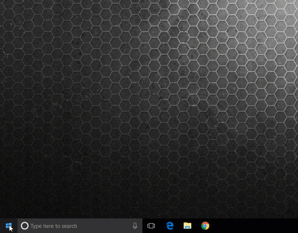
Task: Focus the 'Type here to search' field
Action: coord(80,226)
